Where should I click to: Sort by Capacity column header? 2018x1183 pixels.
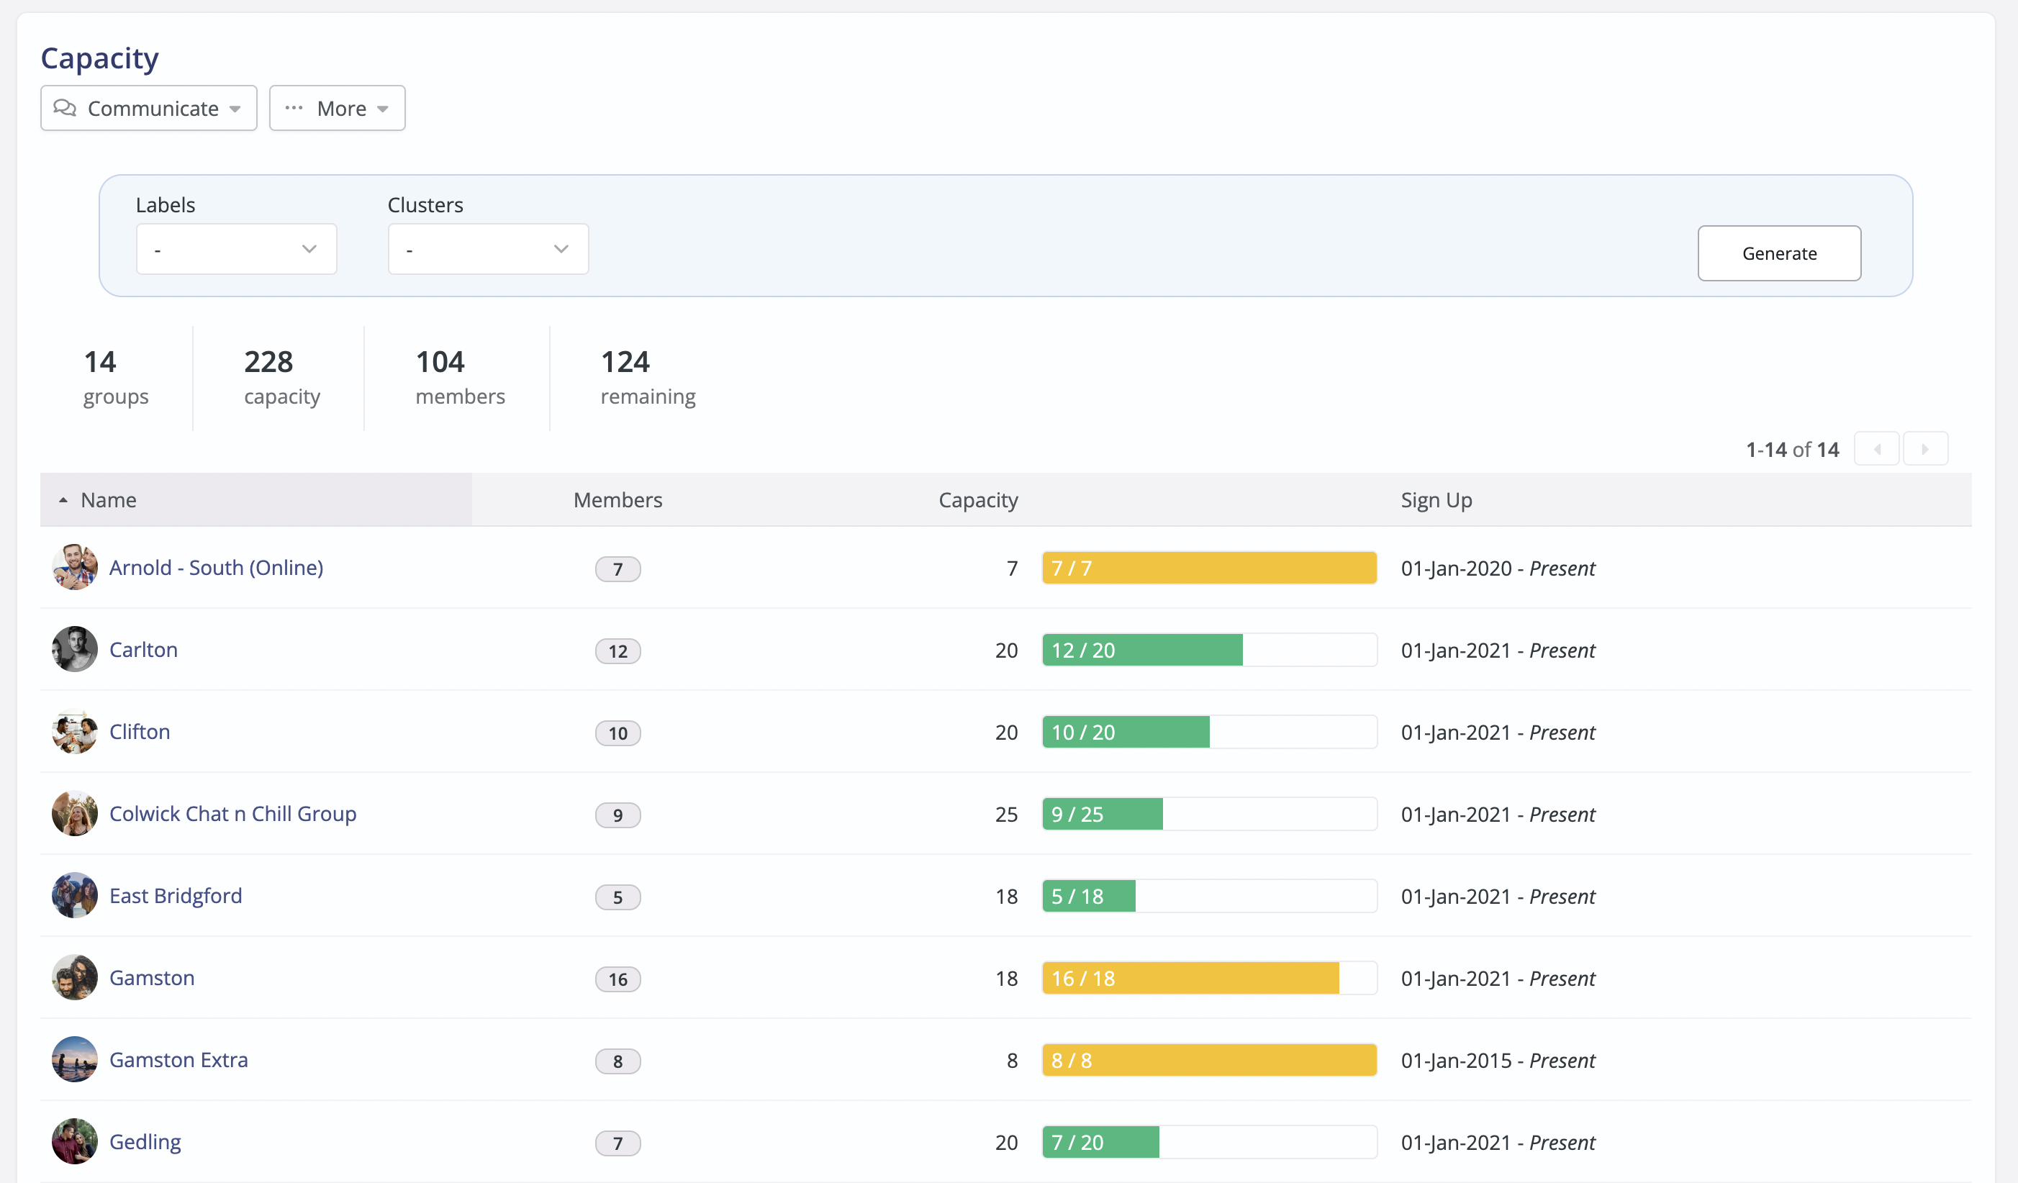(978, 501)
